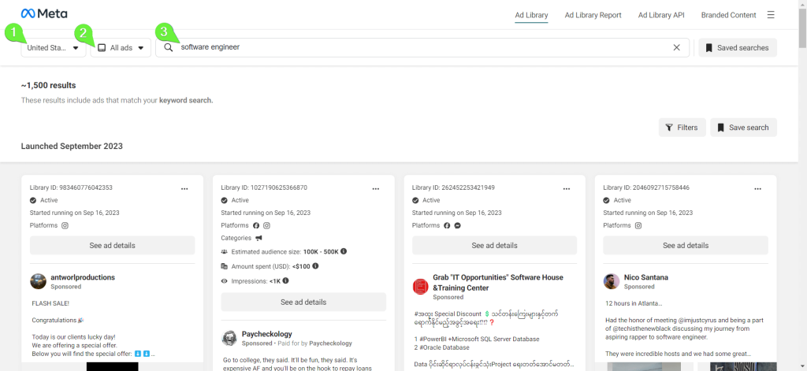
Task: Click Nico Santana profile avatar
Action: (612, 281)
